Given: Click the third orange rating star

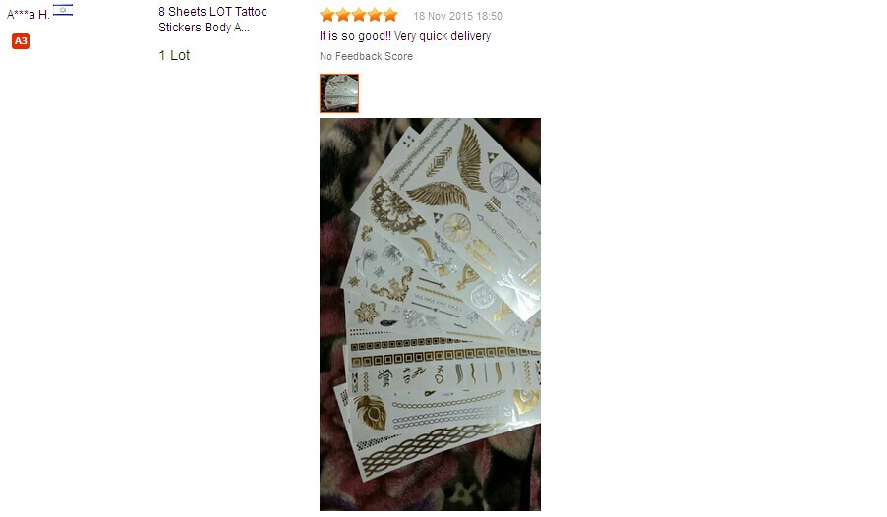Looking at the screenshot, I should (x=359, y=15).
